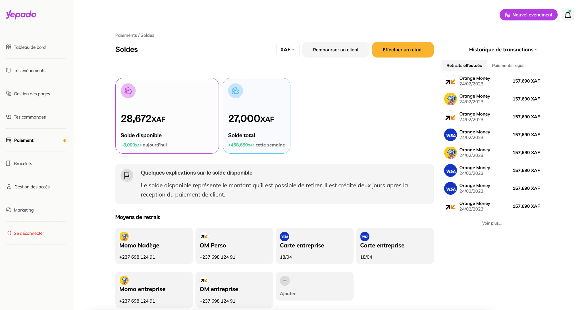
Task: Open the XAF currency dropdown
Action: (288, 50)
